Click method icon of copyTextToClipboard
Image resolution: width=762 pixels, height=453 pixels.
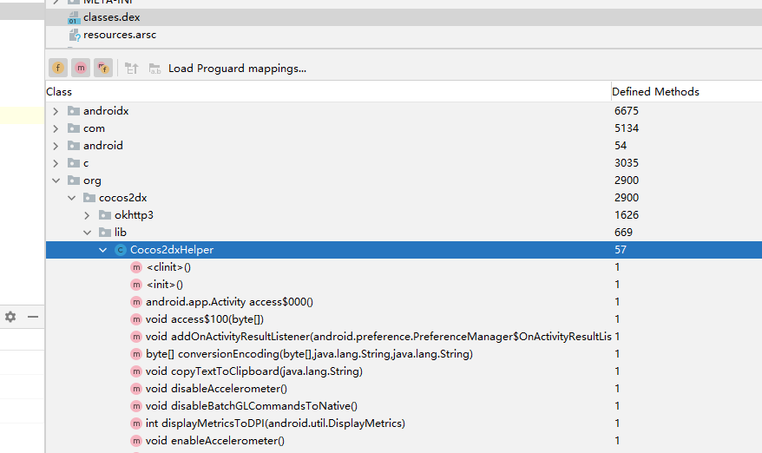pyautogui.click(x=136, y=371)
